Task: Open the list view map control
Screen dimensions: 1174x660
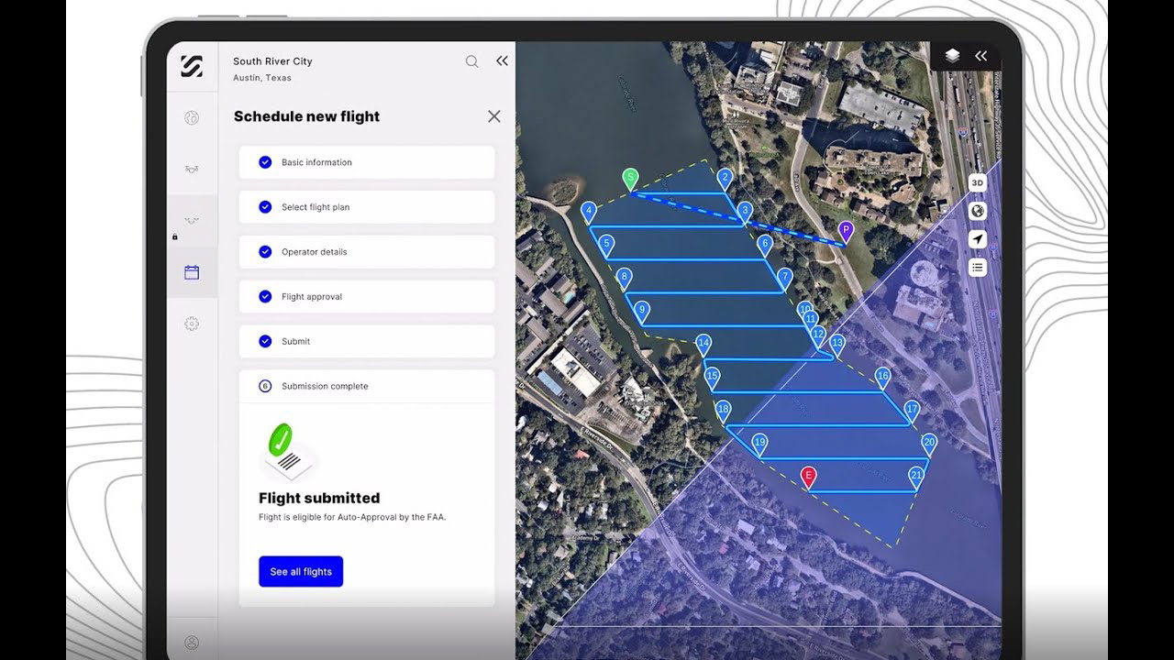Action: (x=978, y=268)
